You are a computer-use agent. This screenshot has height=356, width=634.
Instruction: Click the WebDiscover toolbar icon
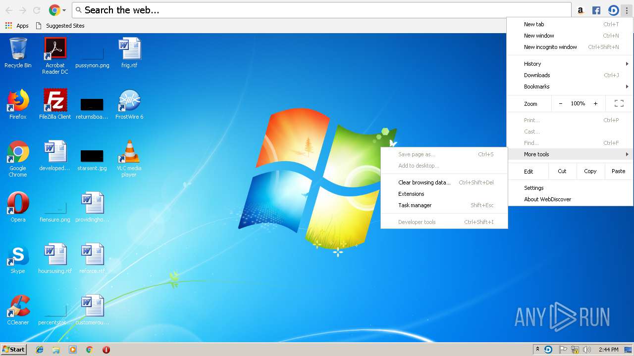point(613,10)
